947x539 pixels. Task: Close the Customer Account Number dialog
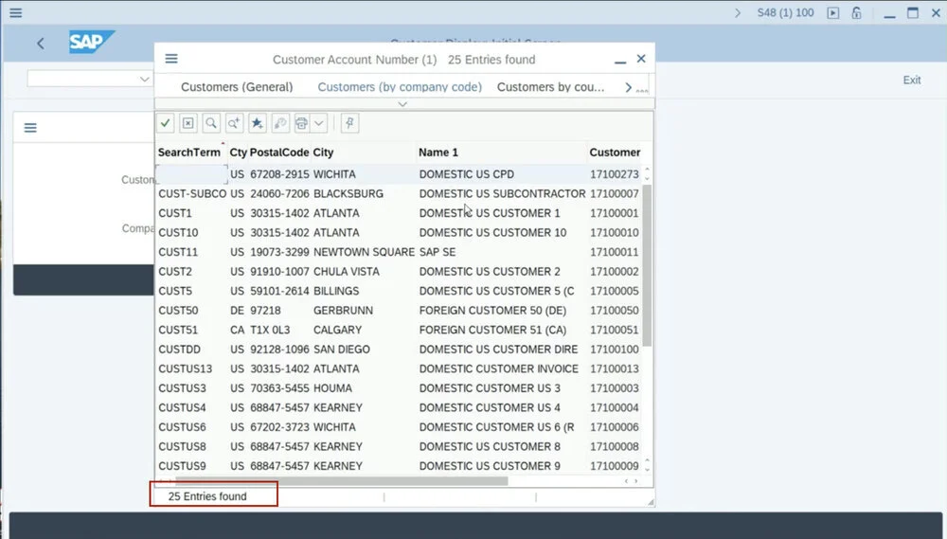coord(641,59)
